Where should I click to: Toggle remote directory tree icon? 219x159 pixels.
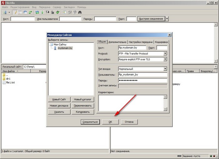25,12
